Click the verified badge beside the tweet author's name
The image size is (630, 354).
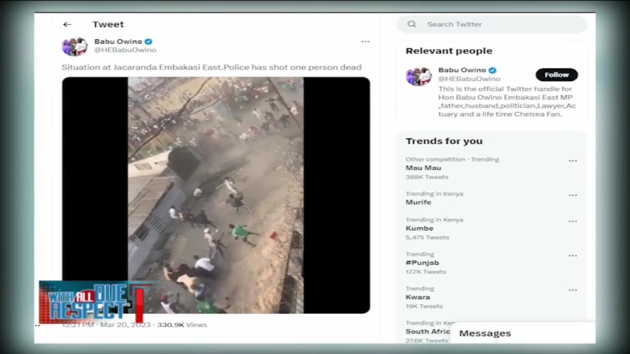(149, 41)
